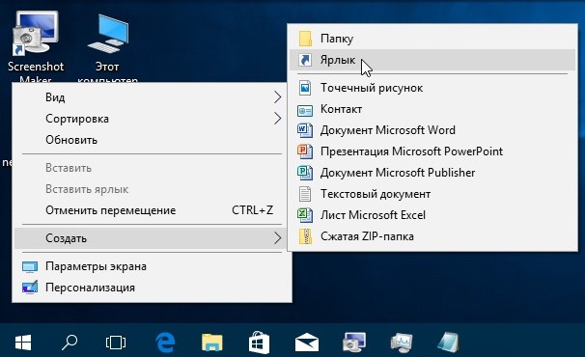The image size is (585, 357).
Task: Create a new Папку
Action: tap(432, 39)
